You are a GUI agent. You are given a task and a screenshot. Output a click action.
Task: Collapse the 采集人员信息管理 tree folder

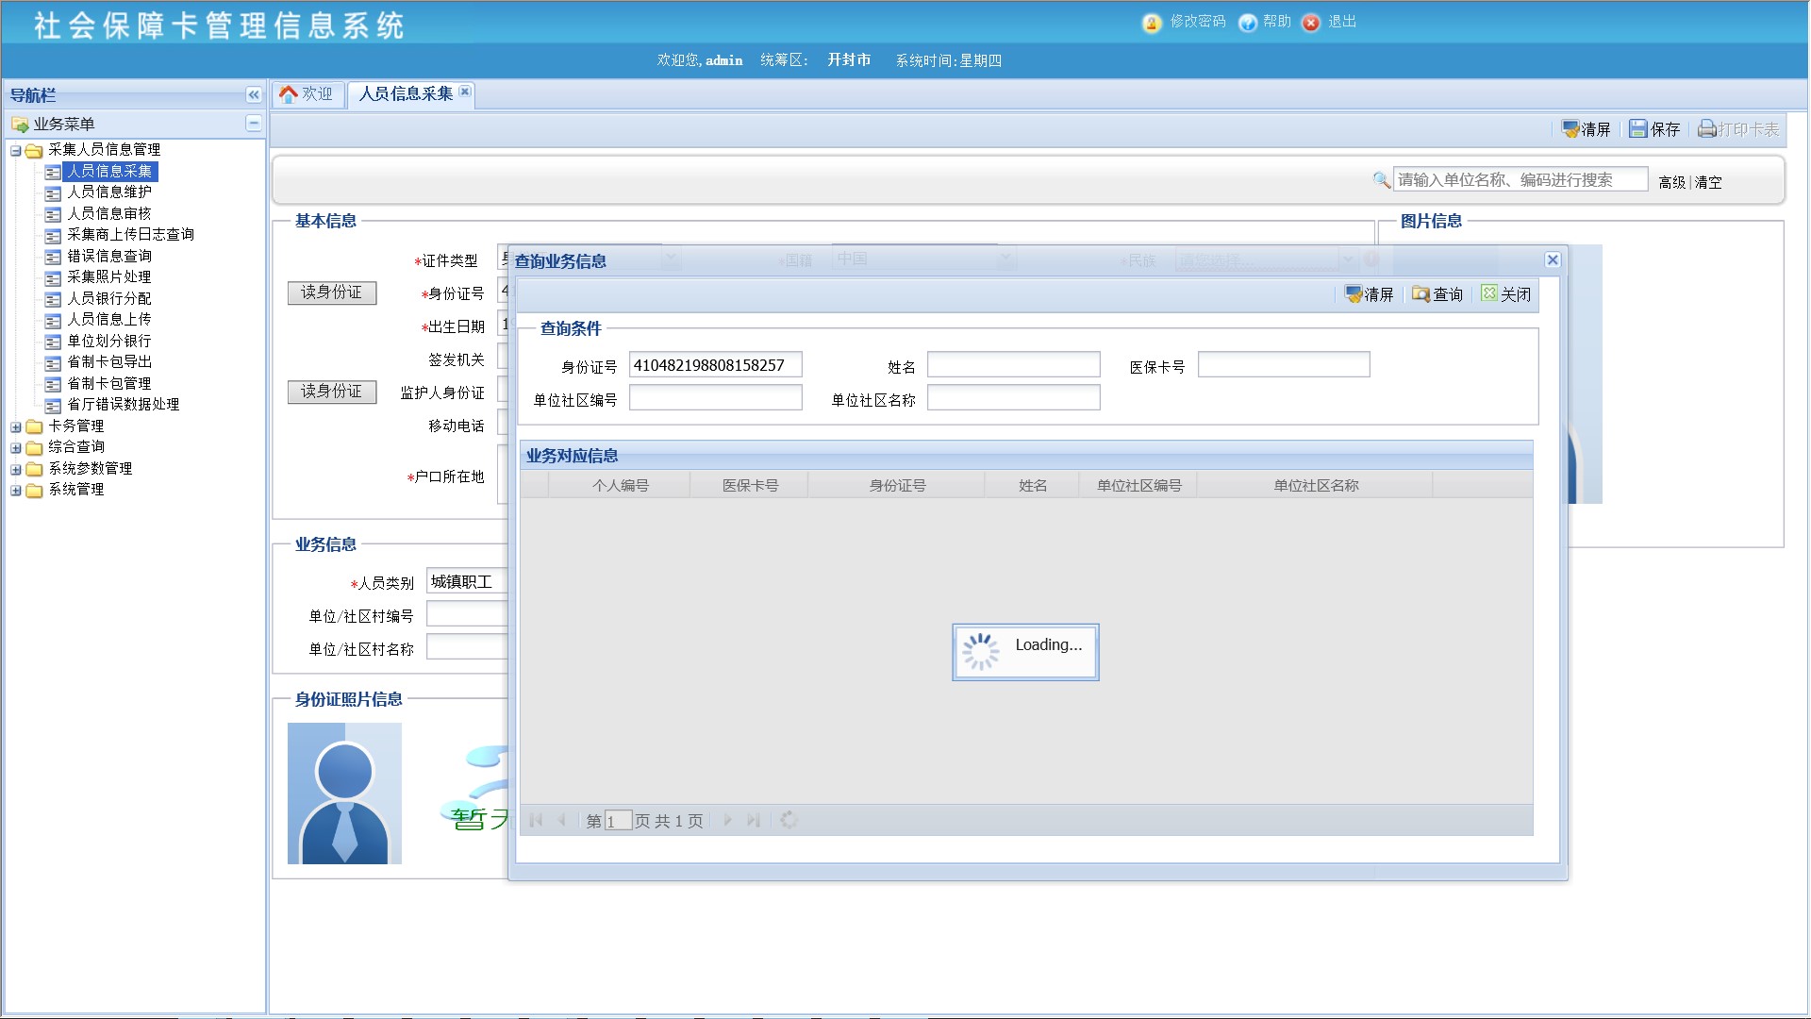15,151
